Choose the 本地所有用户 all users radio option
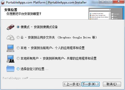This screenshot has width=125, height=90. (x=18, y=58)
